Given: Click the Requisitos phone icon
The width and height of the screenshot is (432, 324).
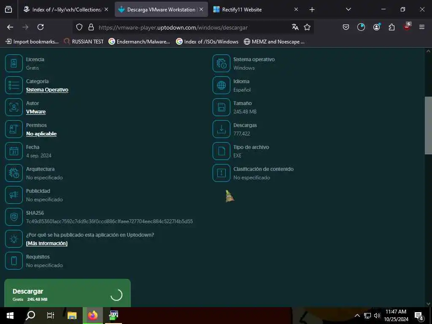Looking at the screenshot, I should click(x=14, y=261).
